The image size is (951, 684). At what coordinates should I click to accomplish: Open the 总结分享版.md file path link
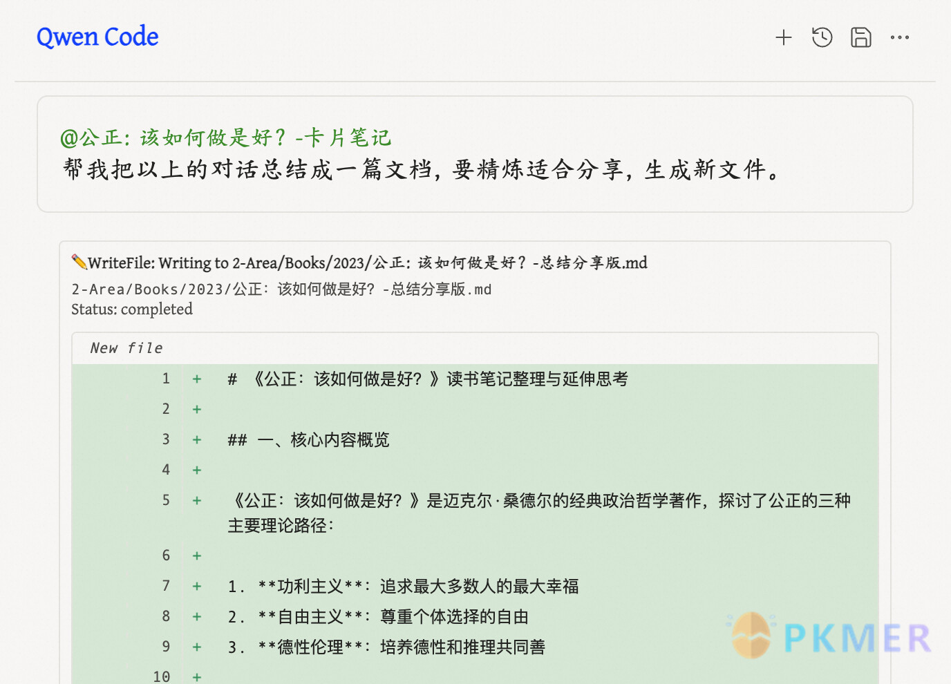pyautogui.click(x=281, y=289)
